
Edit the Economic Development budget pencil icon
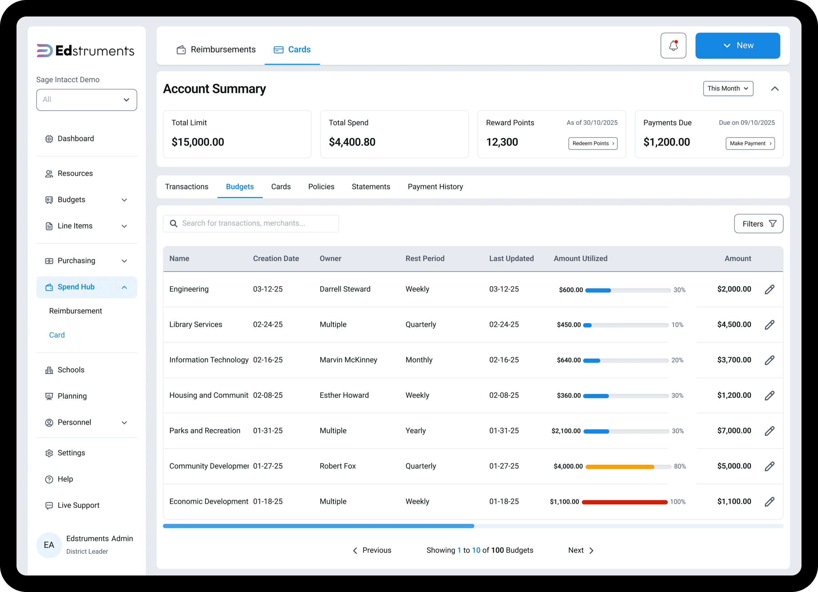click(769, 502)
